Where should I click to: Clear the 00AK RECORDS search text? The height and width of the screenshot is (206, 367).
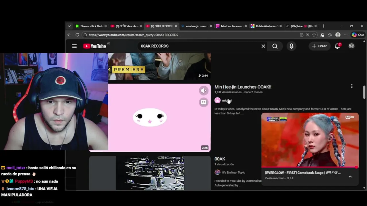[x=263, y=46]
